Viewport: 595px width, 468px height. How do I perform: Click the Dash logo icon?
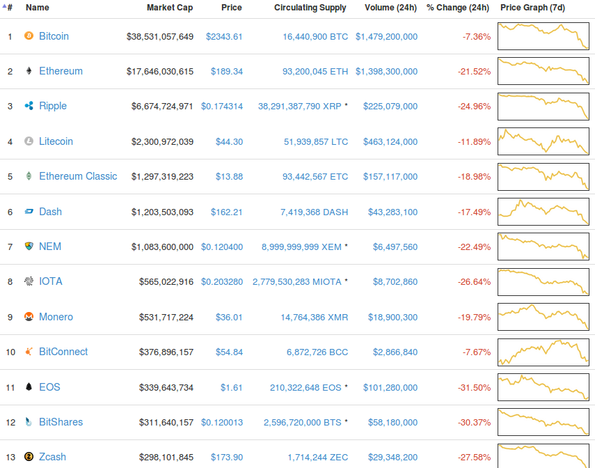tap(29, 211)
